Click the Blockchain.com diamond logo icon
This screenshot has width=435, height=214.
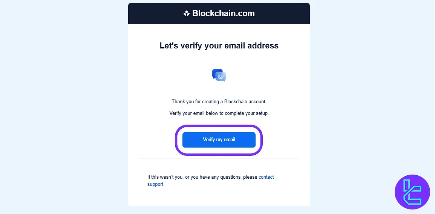click(x=187, y=14)
